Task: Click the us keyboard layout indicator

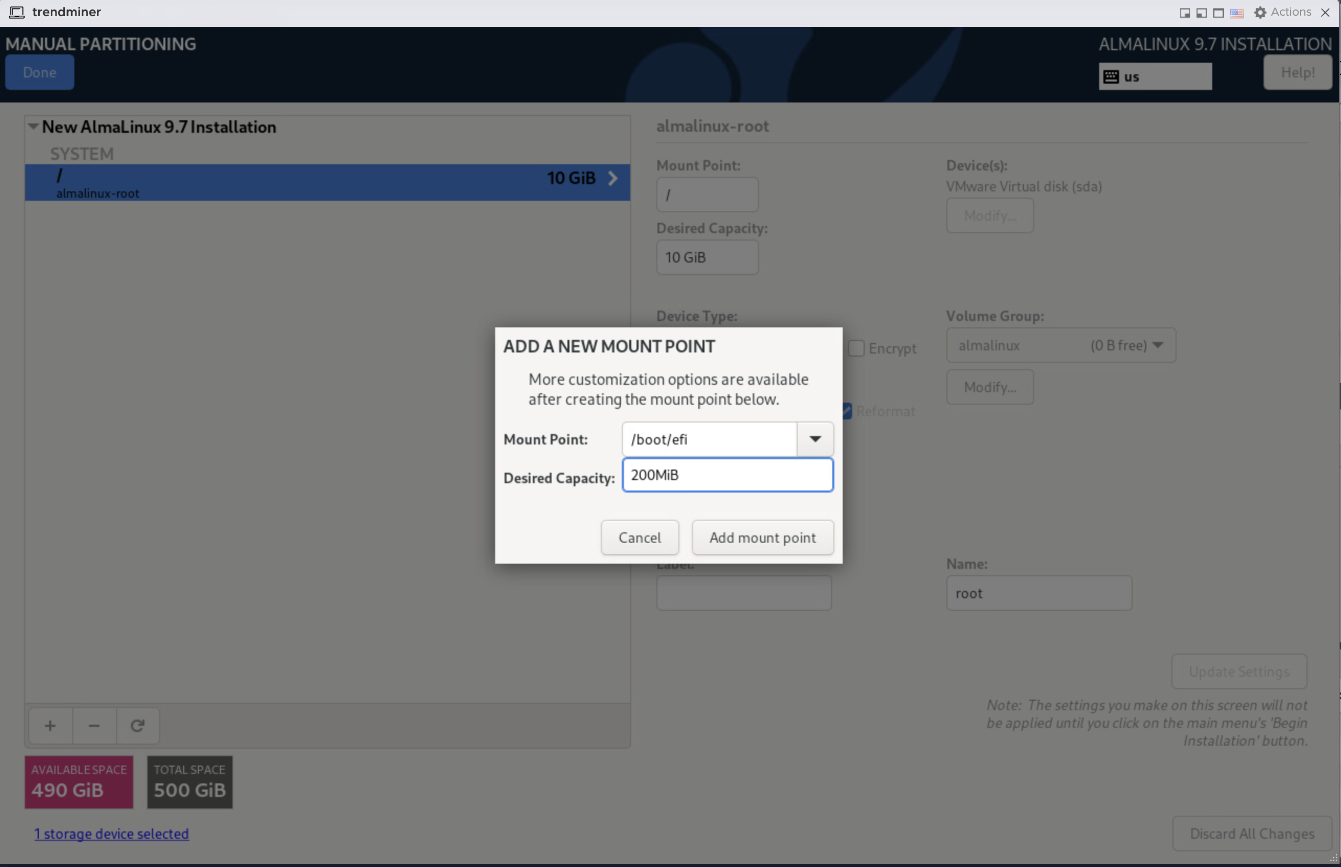Action: [1155, 76]
